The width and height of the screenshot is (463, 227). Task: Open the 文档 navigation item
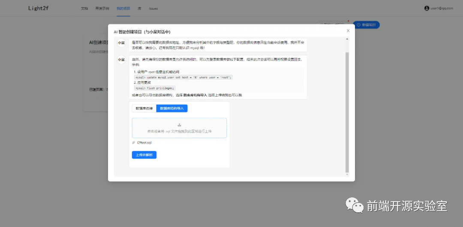[x=84, y=9]
